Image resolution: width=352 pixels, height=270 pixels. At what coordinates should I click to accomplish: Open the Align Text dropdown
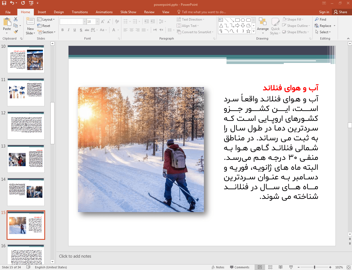point(188,26)
